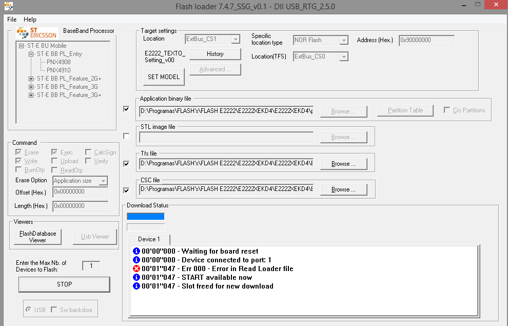508x326 pixels.
Task: Click the Application binary file path field
Action: [226, 111]
